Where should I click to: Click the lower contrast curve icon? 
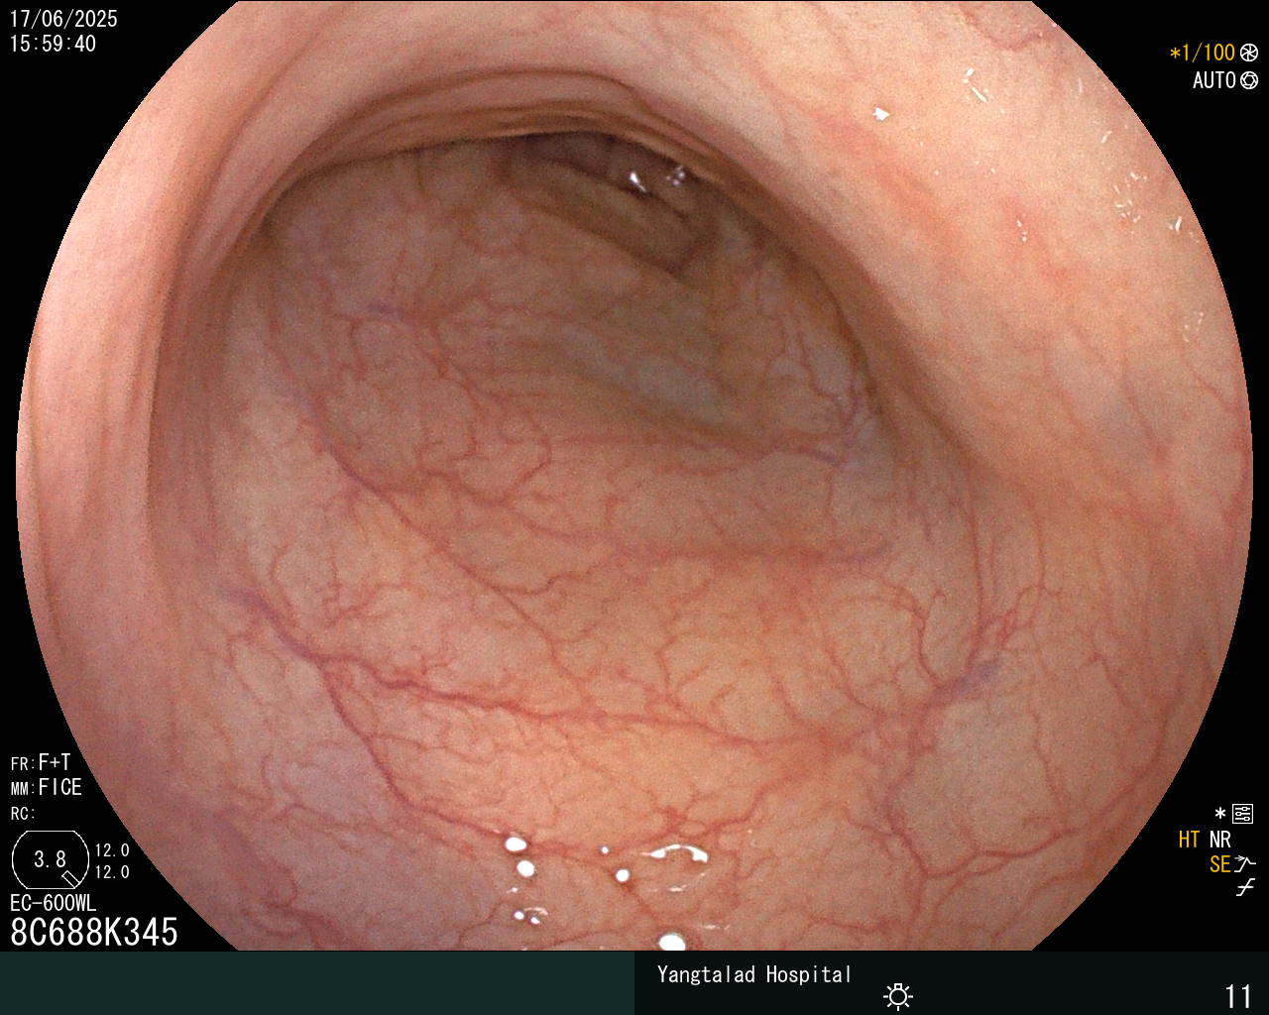[x=1245, y=888]
